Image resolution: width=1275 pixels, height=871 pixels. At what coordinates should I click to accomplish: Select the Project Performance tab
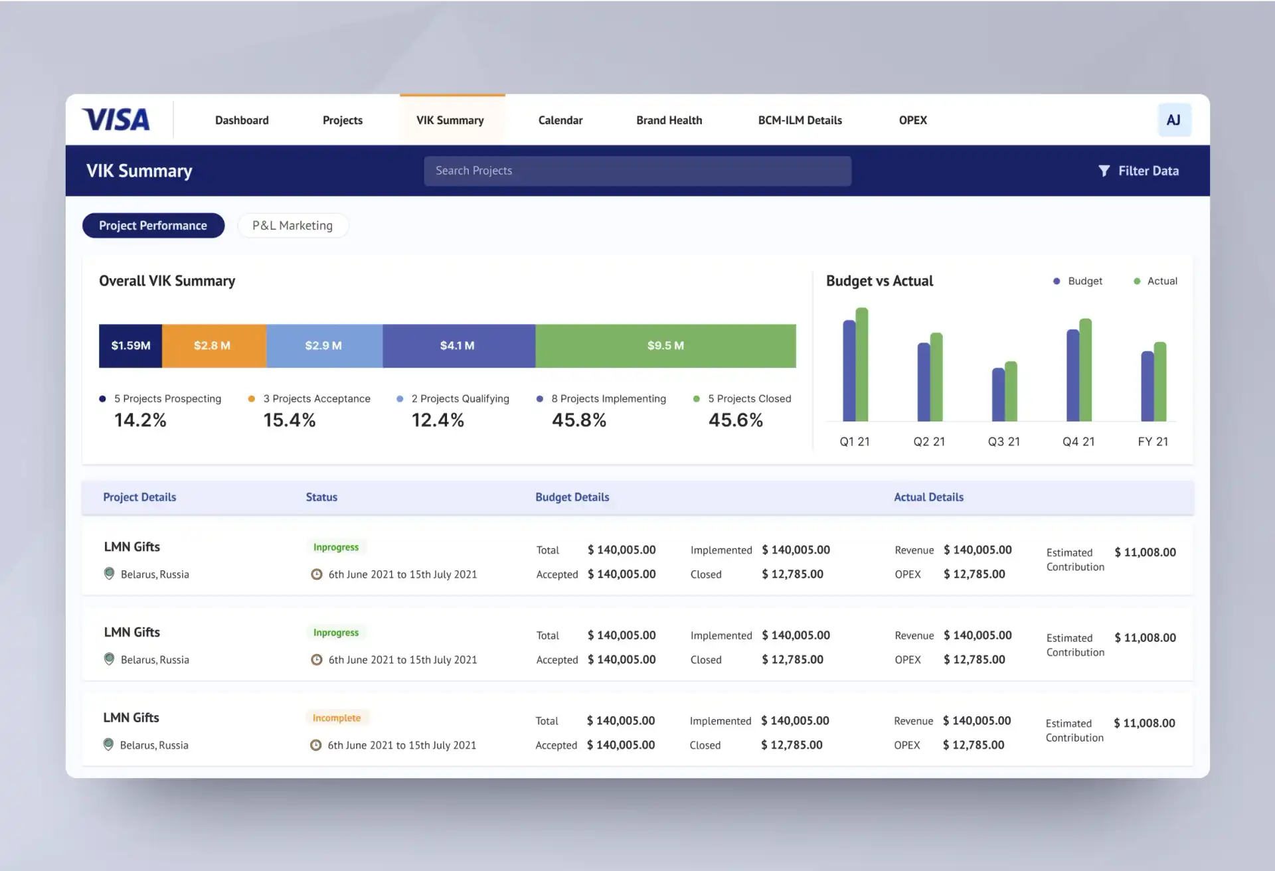(153, 225)
